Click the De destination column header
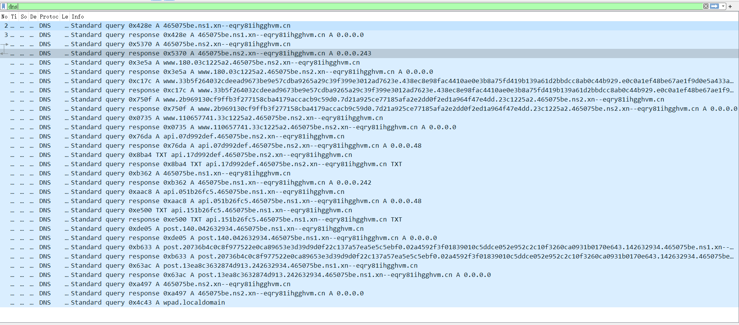Screen dimensions: 739x325 [34, 17]
